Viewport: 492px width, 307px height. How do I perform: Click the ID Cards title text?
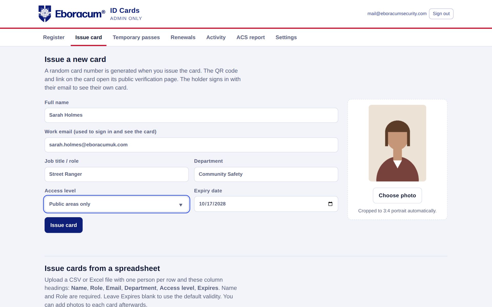click(125, 10)
